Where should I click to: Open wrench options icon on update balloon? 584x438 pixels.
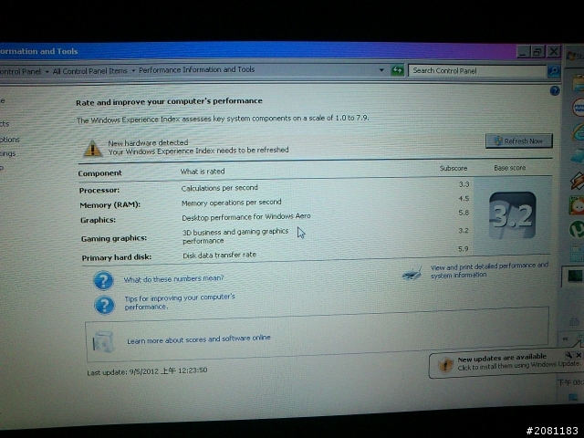tap(568, 355)
